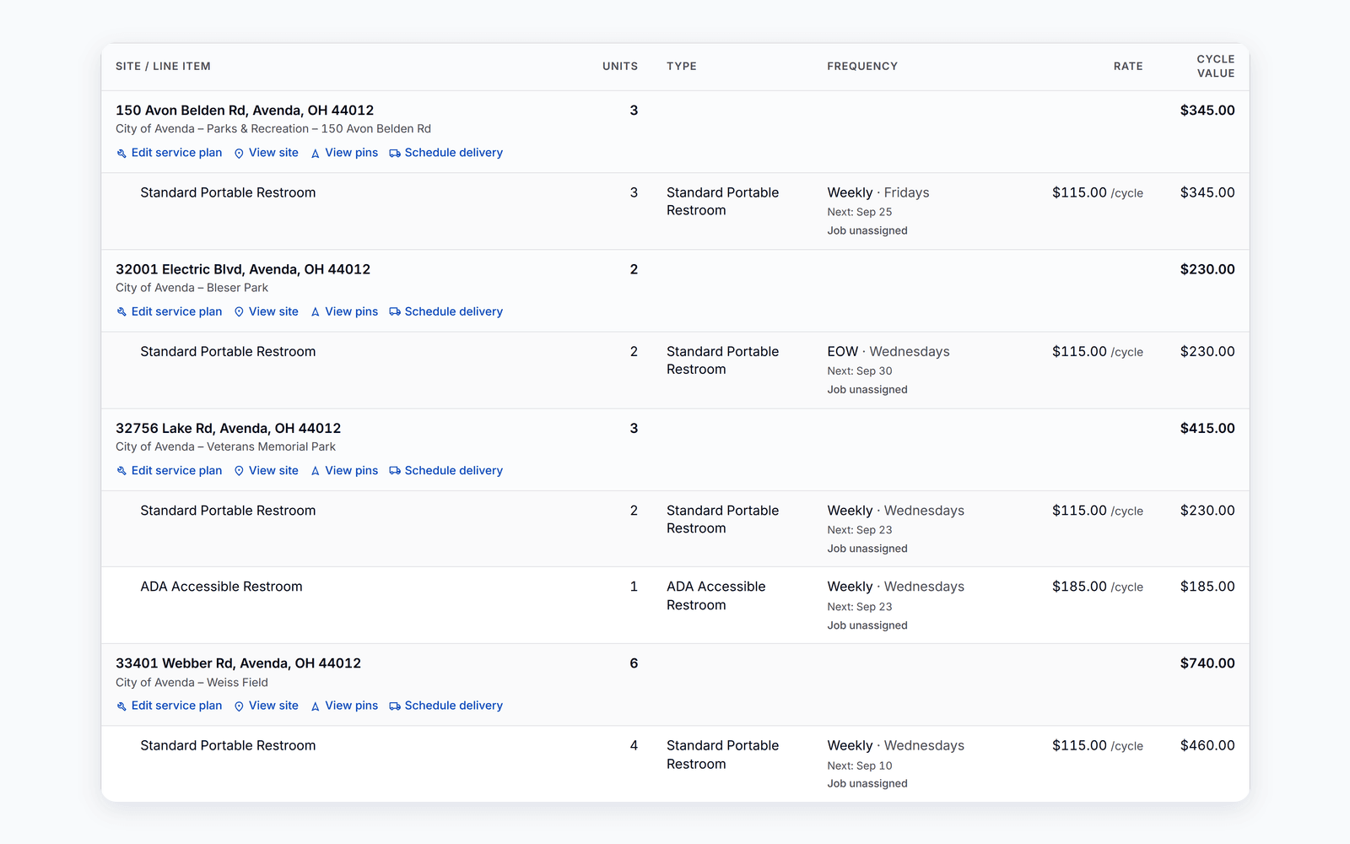Click the UNITS column header
This screenshot has width=1350, height=844.
tap(620, 66)
